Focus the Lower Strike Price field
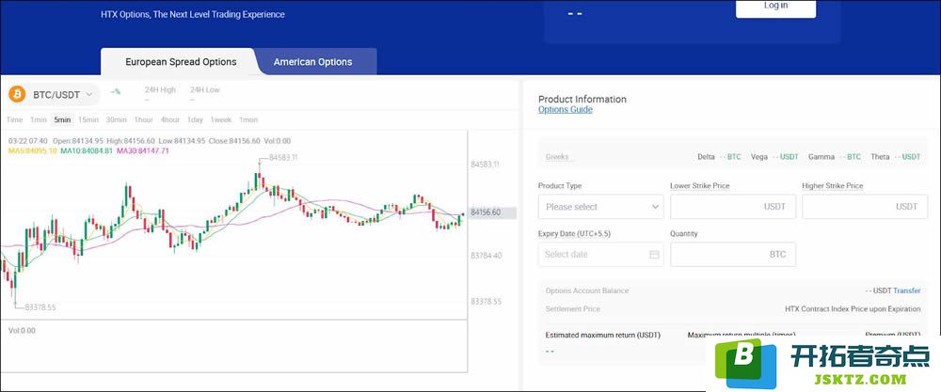Image resolution: width=941 pixels, height=392 pixels. 733,207
